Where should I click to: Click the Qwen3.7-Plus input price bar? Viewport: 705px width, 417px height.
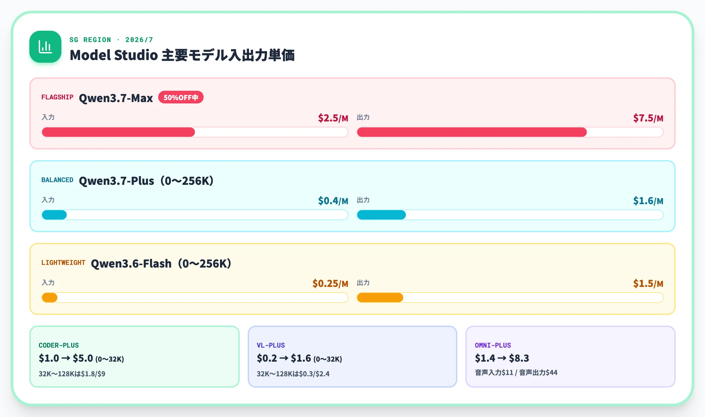tap(195, 215)
